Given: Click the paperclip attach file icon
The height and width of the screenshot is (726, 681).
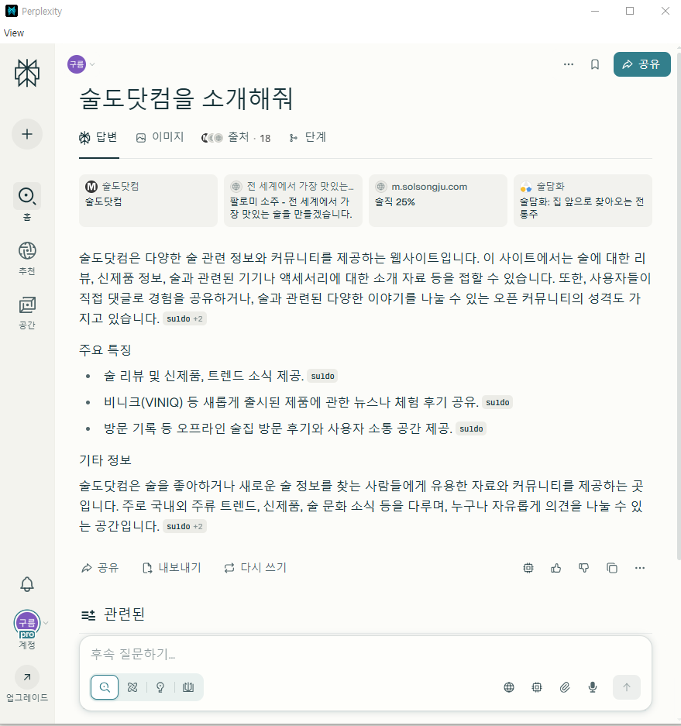Looking at the screenshot, I should pyautogui.click(x=564, y=687).
